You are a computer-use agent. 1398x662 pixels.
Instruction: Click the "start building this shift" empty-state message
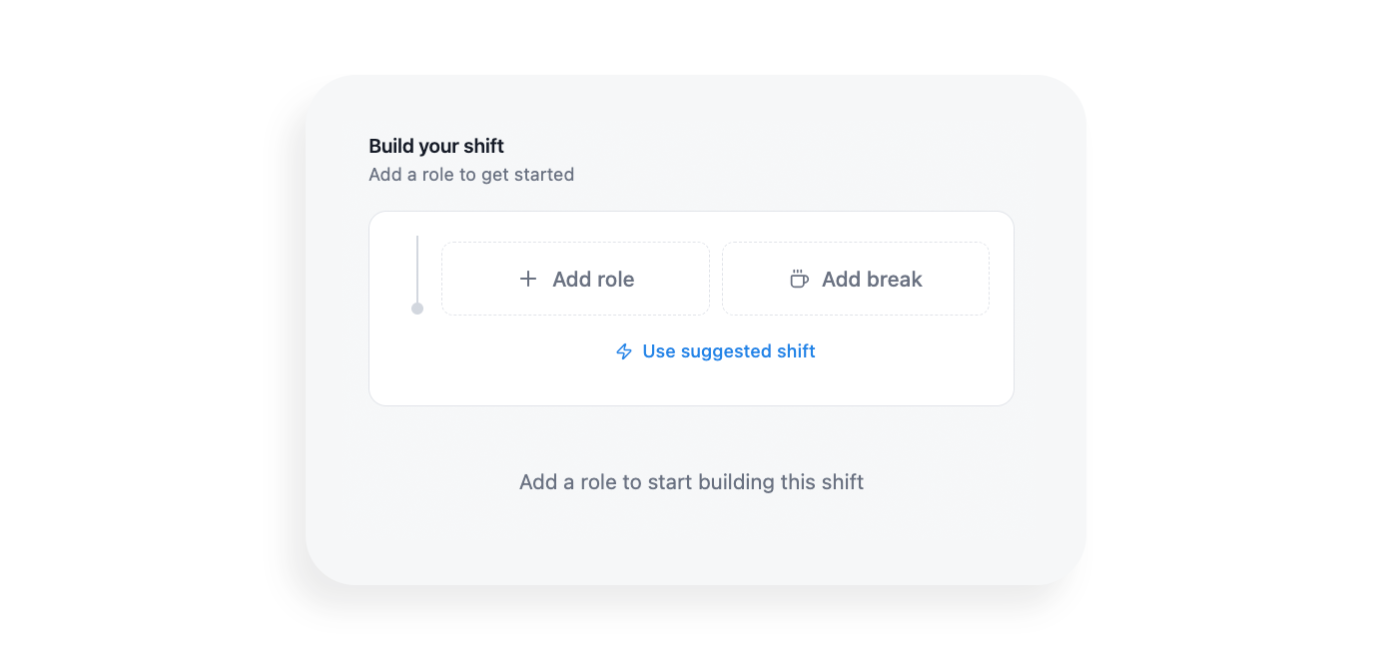tap(691, 482)
